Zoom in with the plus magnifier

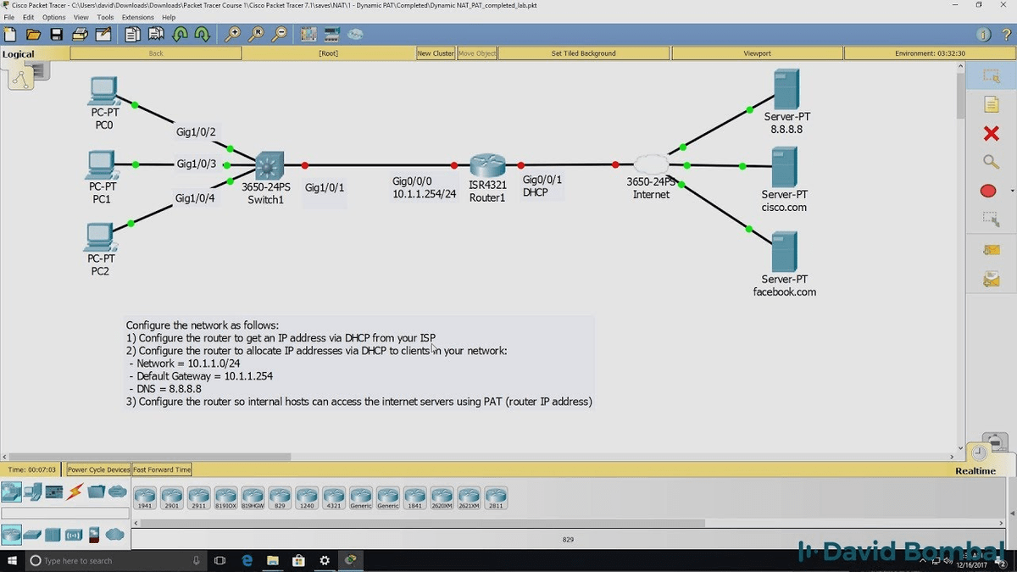click(232, 35)
